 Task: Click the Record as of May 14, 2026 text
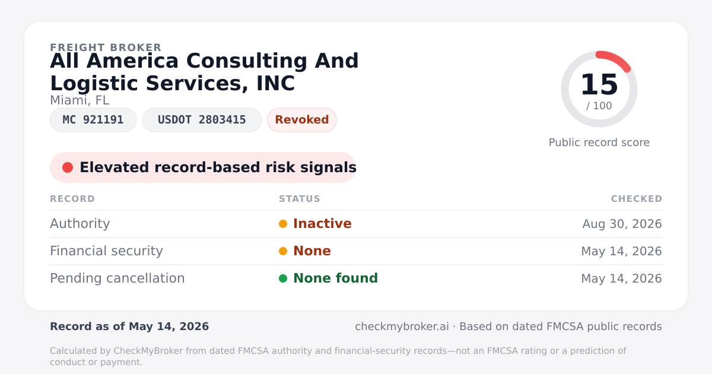click(129, 327)
